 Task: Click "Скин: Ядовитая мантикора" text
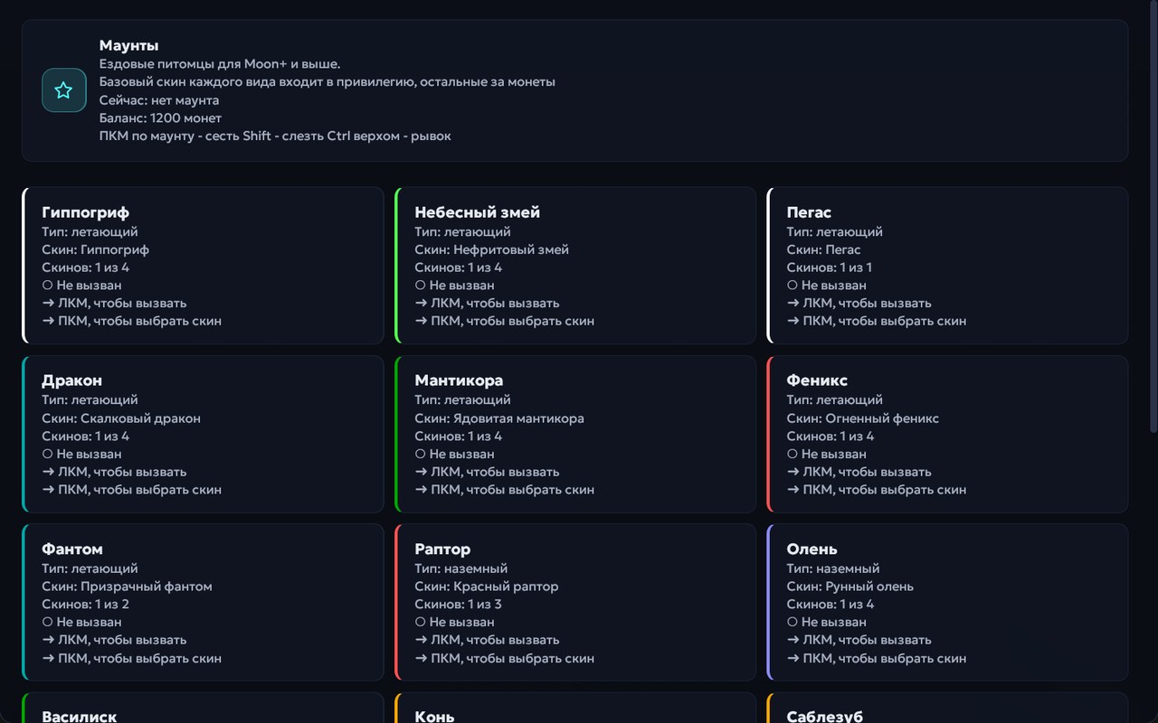[x=499, y=418]
